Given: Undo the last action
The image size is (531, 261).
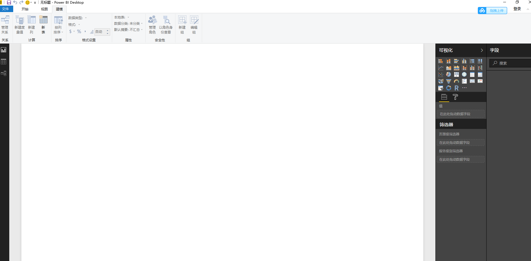Looking at the screenshot, I should (x=15, y=3).
